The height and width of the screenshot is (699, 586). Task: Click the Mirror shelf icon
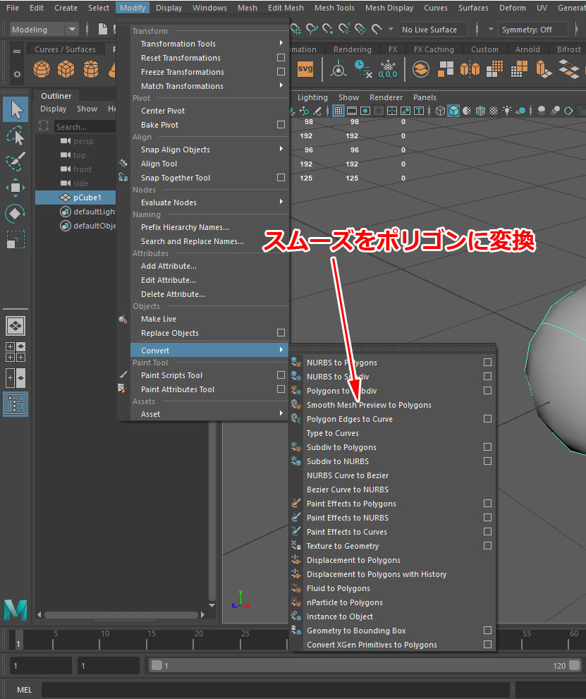470,69
